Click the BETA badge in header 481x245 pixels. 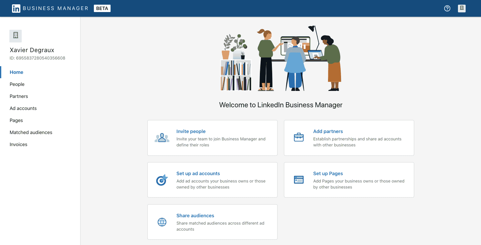click(x=102, y=8)
